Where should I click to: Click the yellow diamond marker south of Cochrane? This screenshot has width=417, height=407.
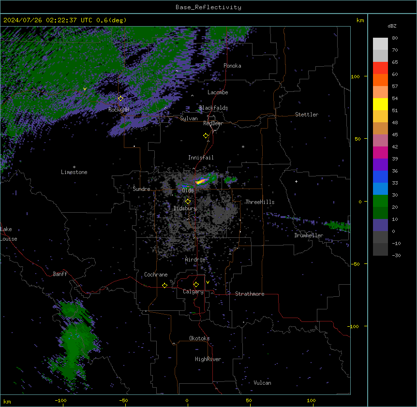(x=164, y=285)
